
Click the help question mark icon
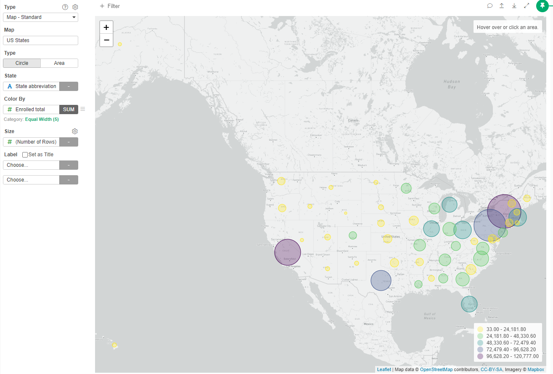[65, 7]
